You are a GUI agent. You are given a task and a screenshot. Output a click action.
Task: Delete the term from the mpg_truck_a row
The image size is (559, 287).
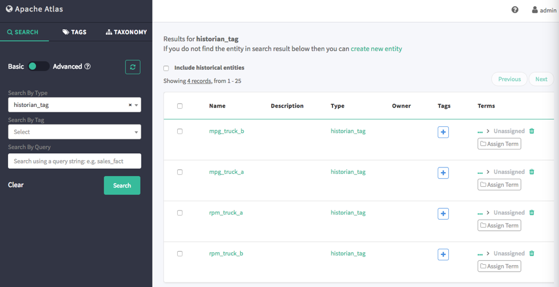[532, 172]
